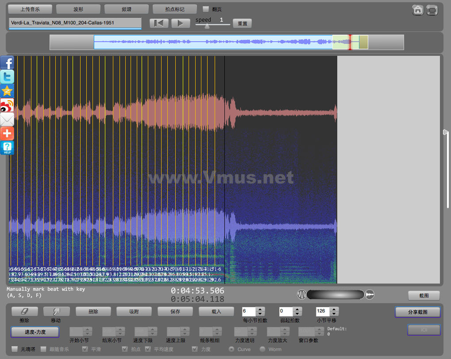This screenshot has width=451, height=359.
Task: Click the 上传音乐 upload music button
Action: (30, 9)
